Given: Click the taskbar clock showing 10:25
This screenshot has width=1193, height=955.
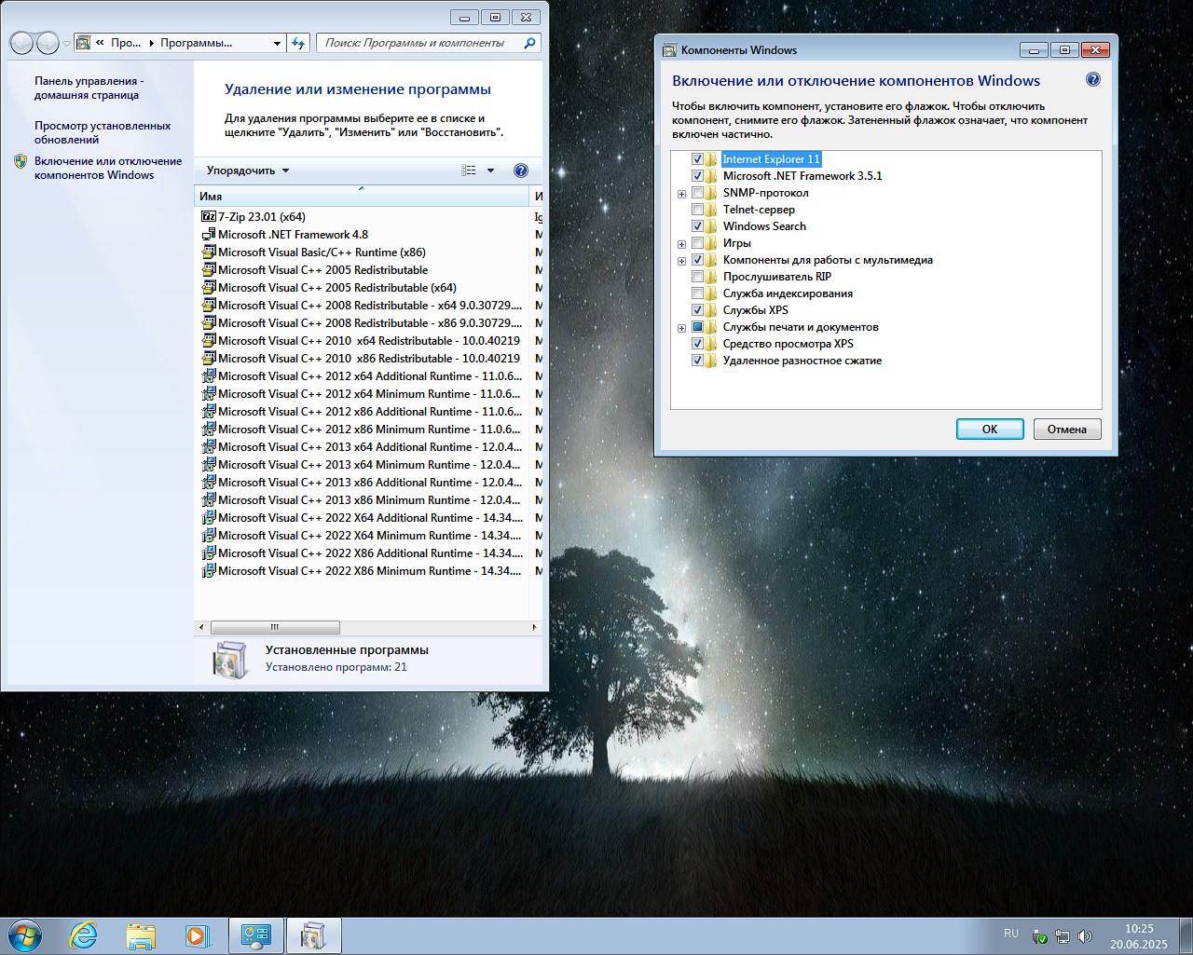Looking at the screenshot, I should click(1139, 936).
